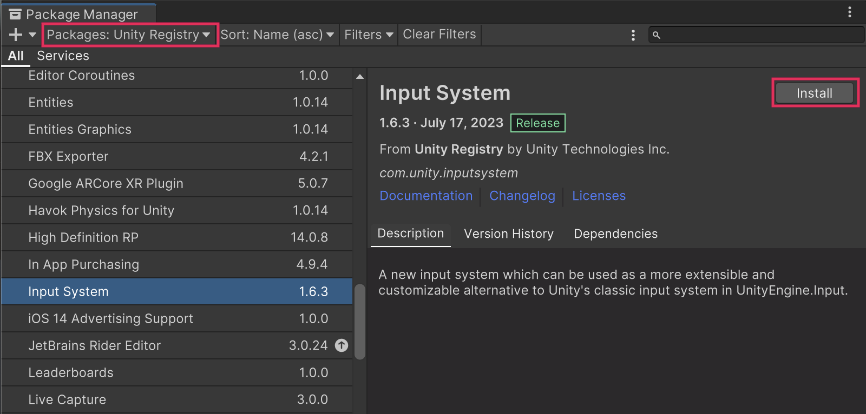Click the toolbar three-dot options icon
The height and width of the screenshot is (414, 866).
(x=633, y=35)
